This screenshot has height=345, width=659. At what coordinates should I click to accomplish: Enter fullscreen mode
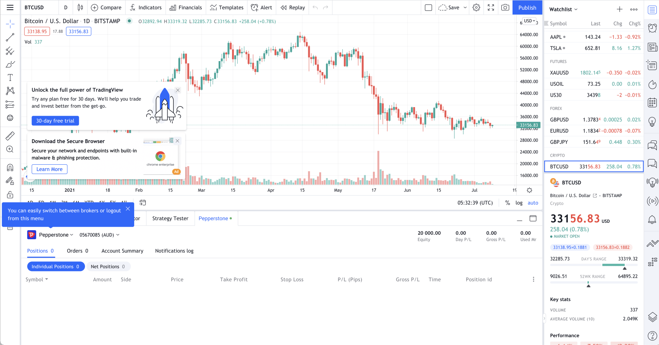[491, 7]
